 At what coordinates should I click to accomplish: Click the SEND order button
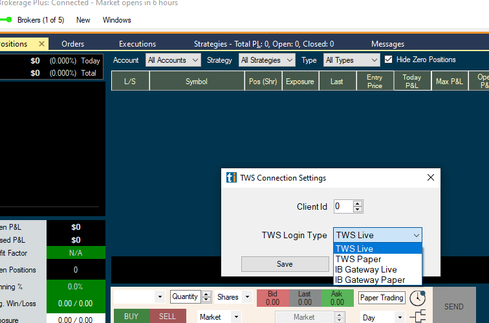click(x=454, y=306)
